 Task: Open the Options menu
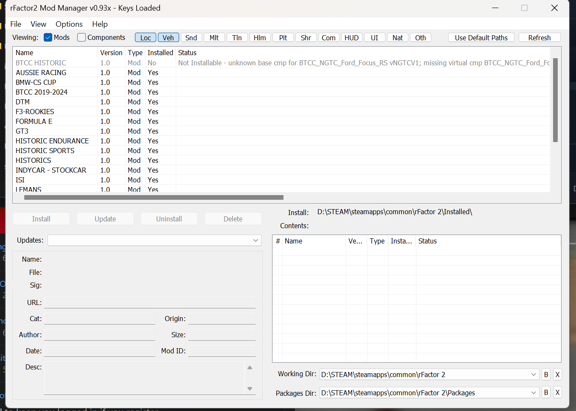pos(69,24)
